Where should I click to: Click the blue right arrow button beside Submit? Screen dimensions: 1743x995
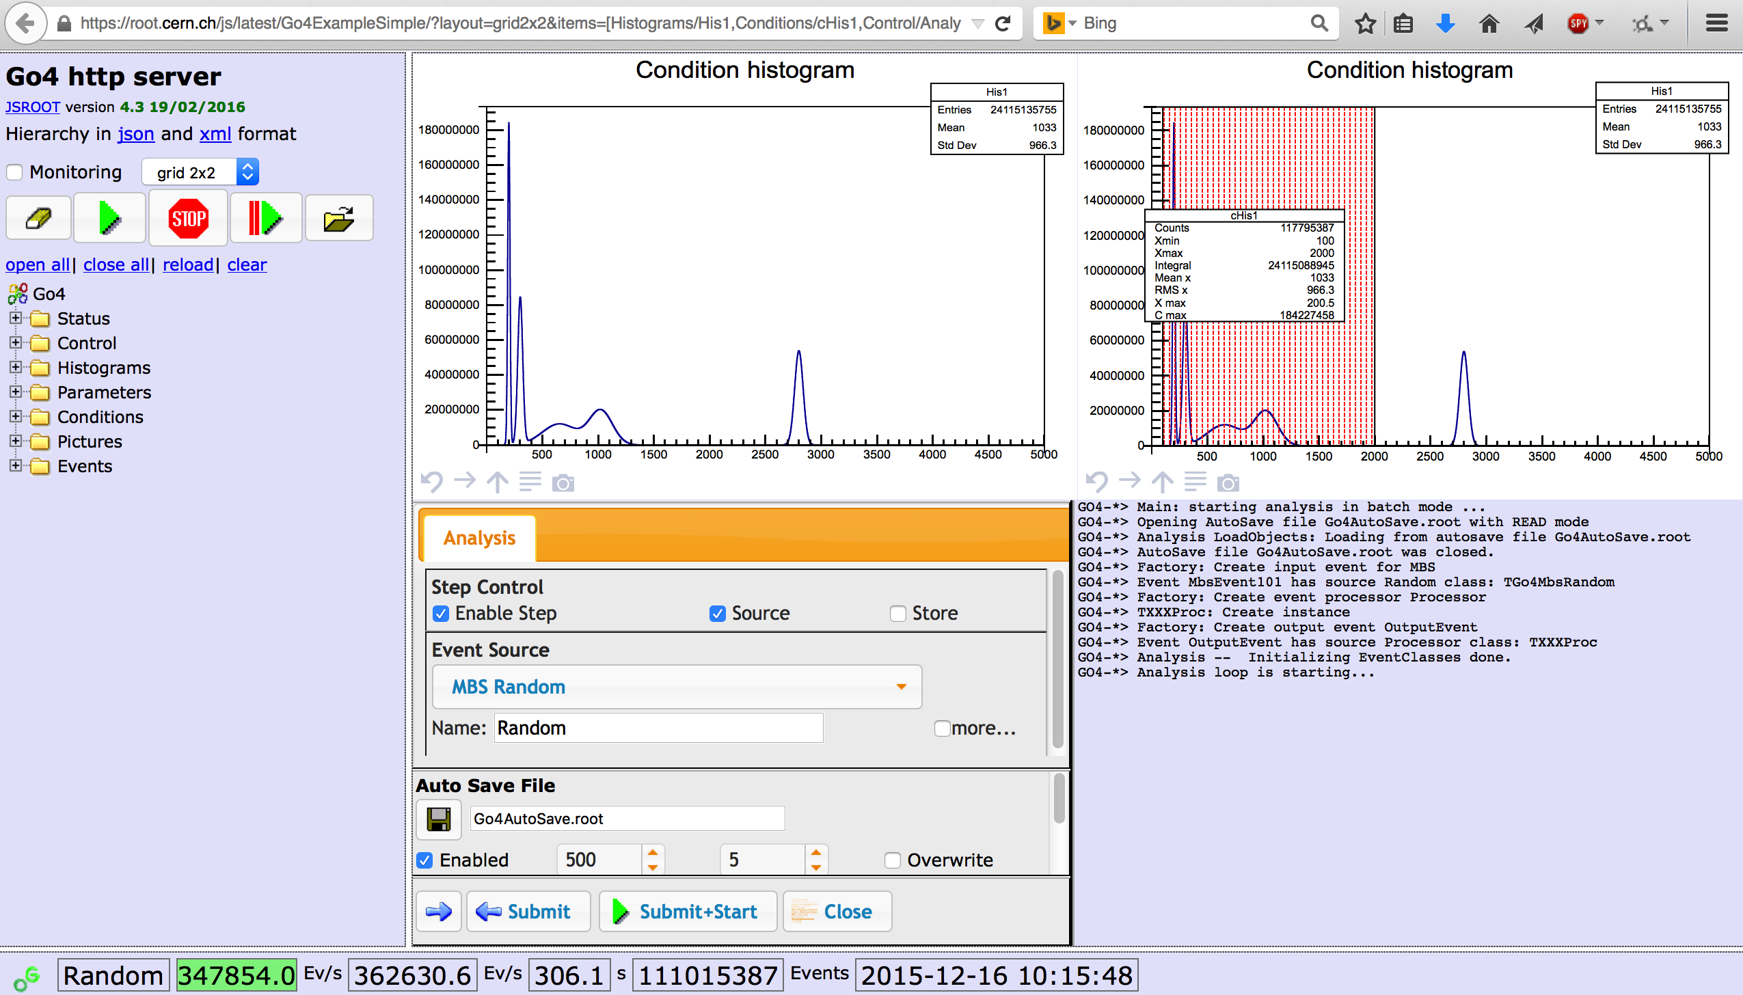(x=438, y=911)
